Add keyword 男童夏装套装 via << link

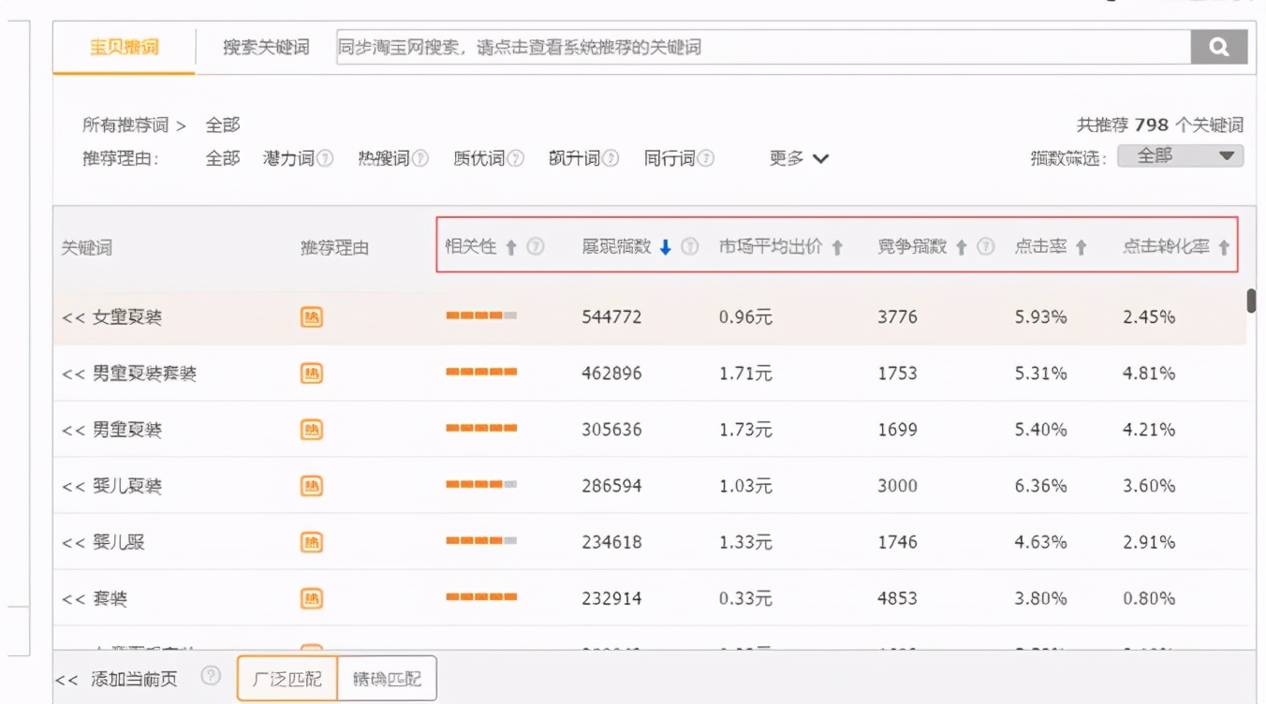click(74, 374)
